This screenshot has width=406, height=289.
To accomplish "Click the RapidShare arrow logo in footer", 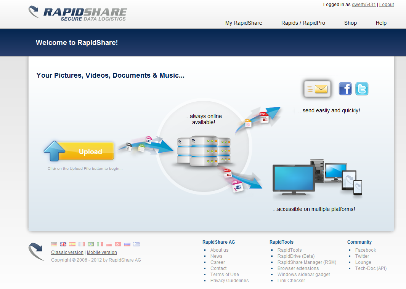I will 36,251.
